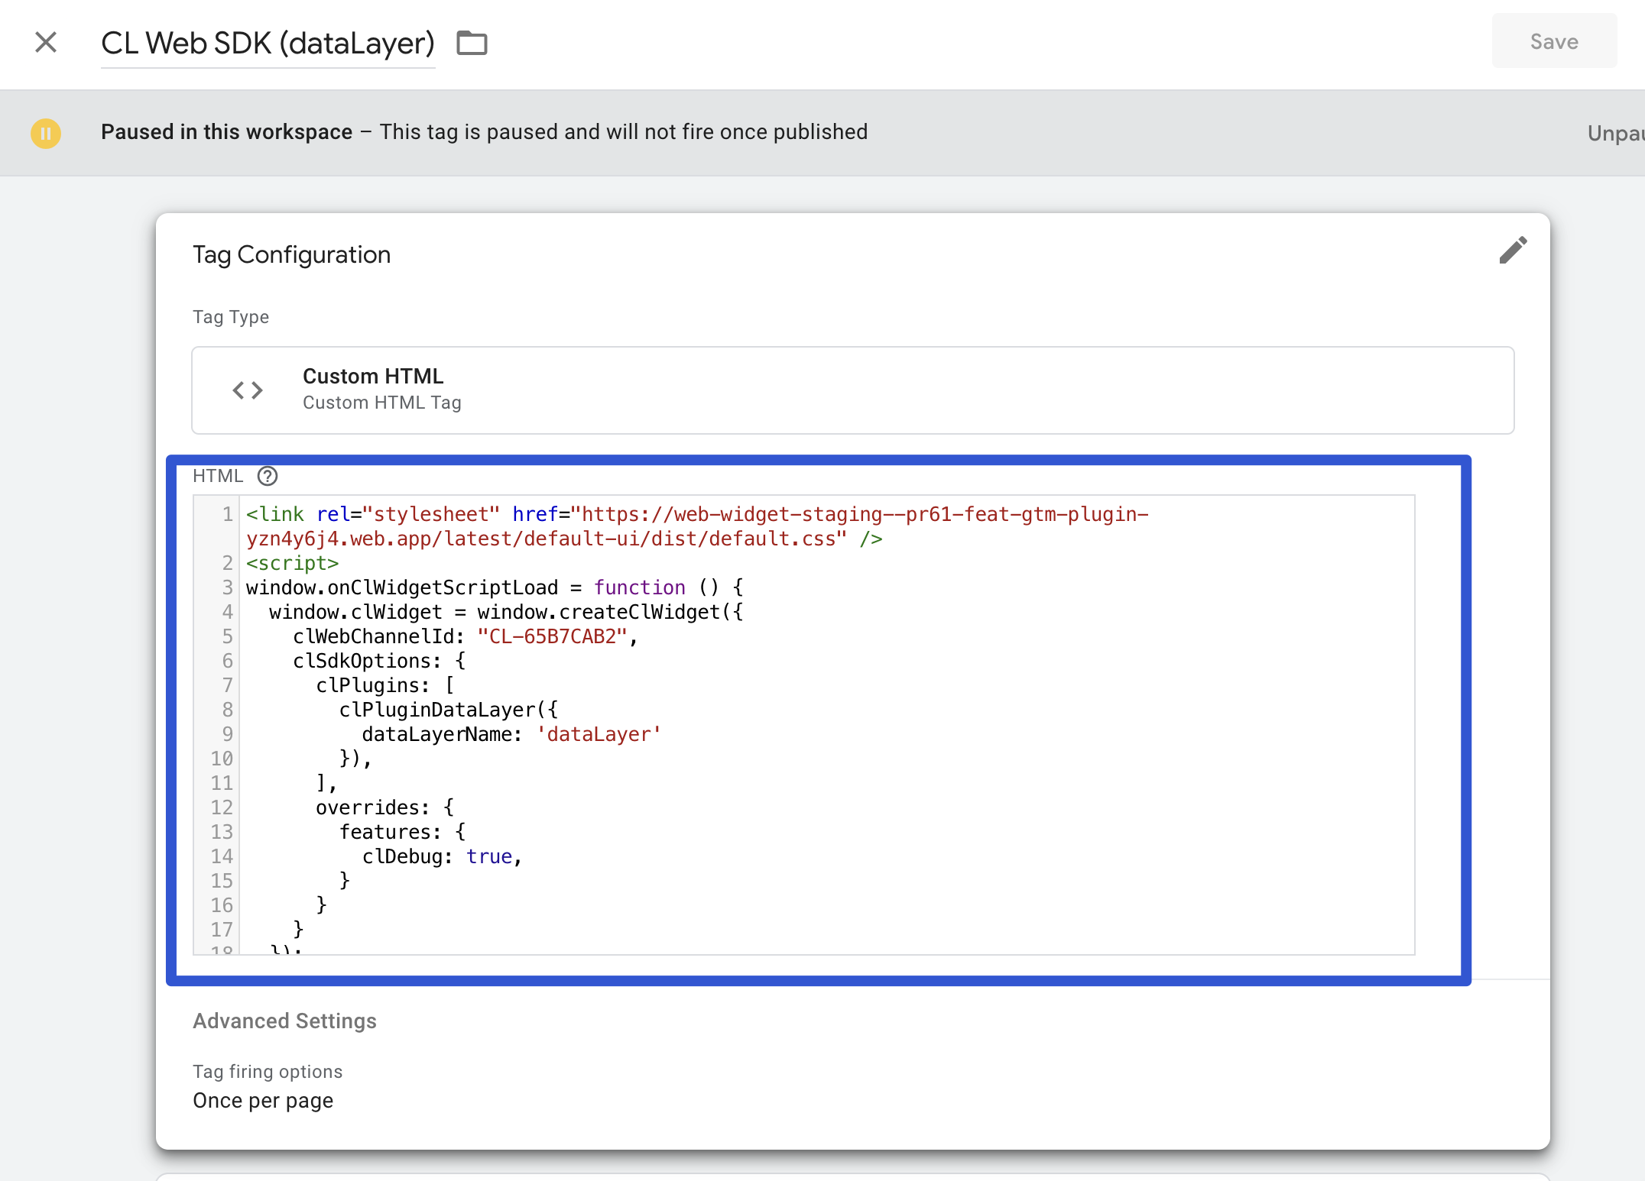Click the folder icon beside tag name

coord(472,43)
